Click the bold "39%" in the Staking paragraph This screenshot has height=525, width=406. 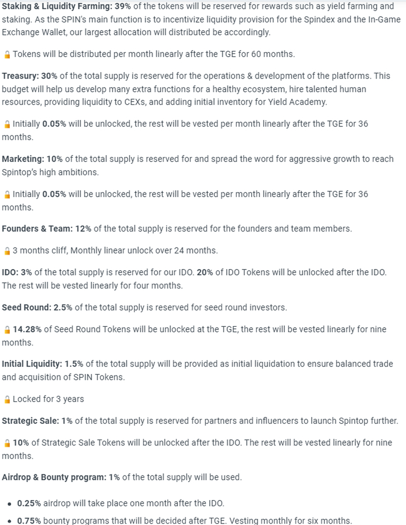[123, 6]
